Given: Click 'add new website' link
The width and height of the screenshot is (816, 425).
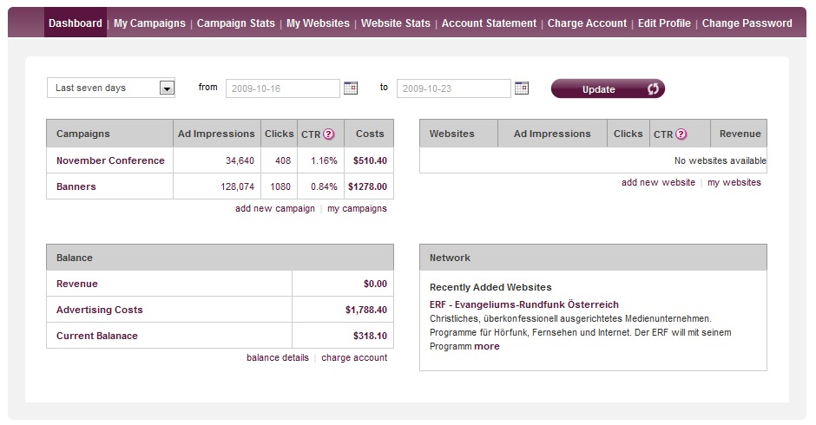Looking at the screenshot, I should [x=658, y=183].
